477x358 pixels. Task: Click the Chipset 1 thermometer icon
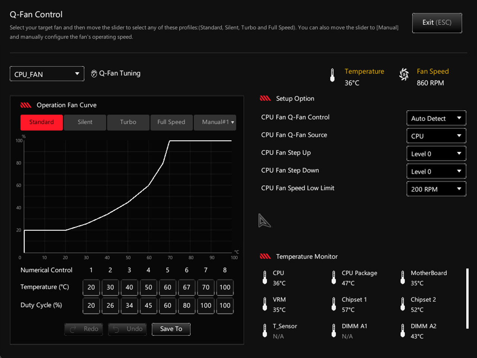click(334, 304)
